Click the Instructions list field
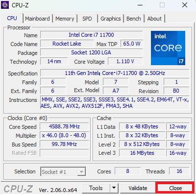Viewport: 196px width, 194px height. pyautogui.click(x=115, y=102)
